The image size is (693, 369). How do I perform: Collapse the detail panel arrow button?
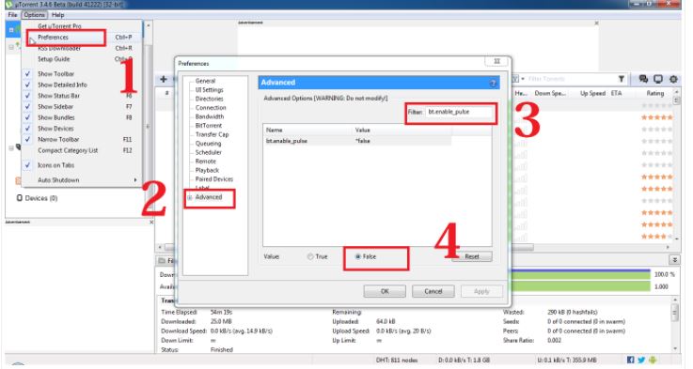674,260
